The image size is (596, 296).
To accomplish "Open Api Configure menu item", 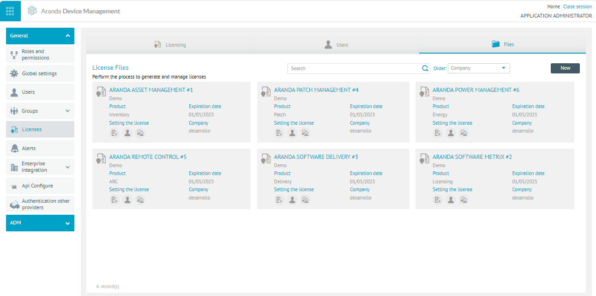I will click(40, 186).
